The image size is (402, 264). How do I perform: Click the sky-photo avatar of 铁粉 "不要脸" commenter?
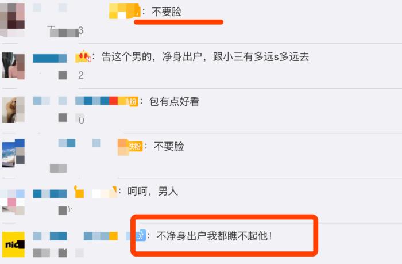(x=13, y=153)
